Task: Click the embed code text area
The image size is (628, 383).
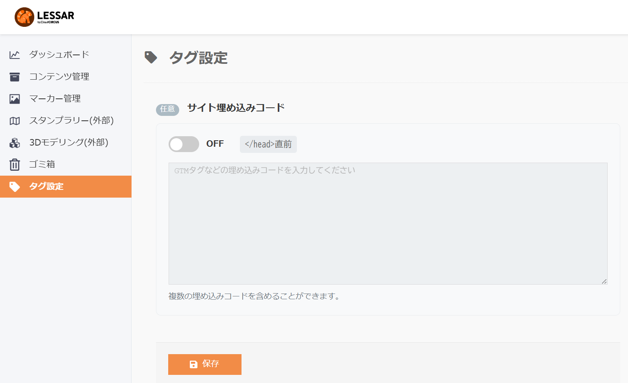Action: pos(388,224)
